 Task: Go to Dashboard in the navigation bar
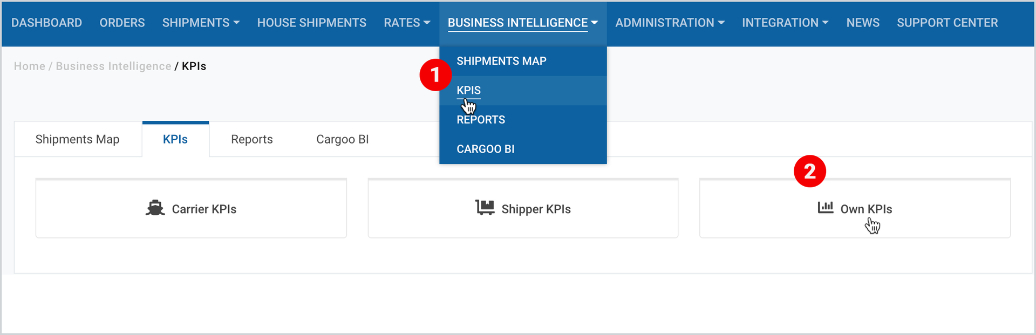[x=46, y=23]
